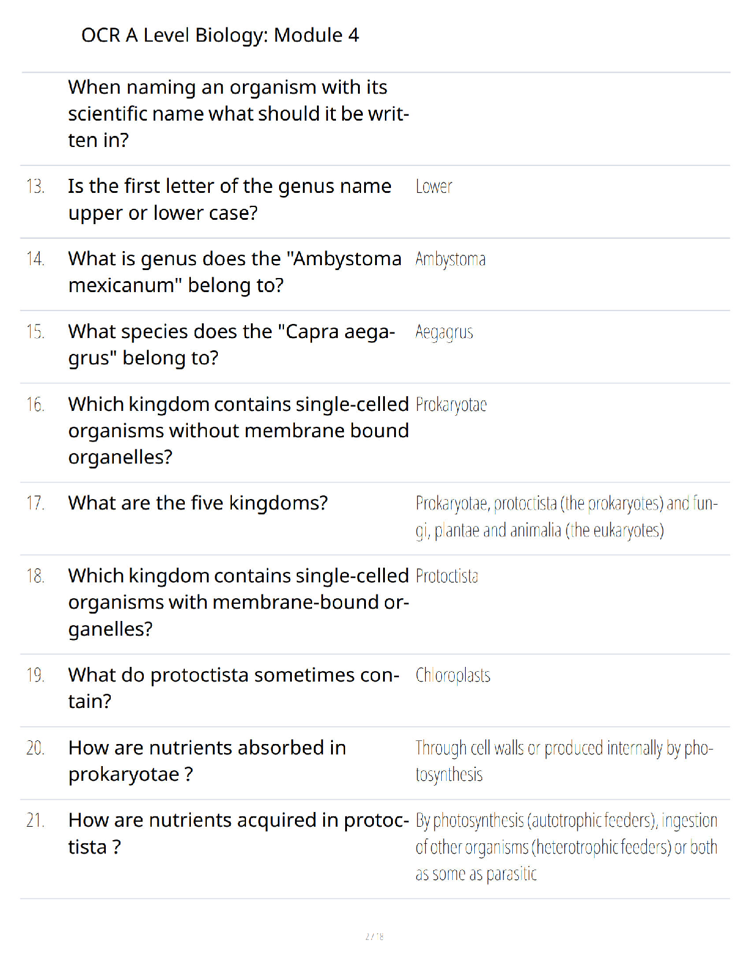
Task: Click the page number at the bottom
Action: [374, 936]
